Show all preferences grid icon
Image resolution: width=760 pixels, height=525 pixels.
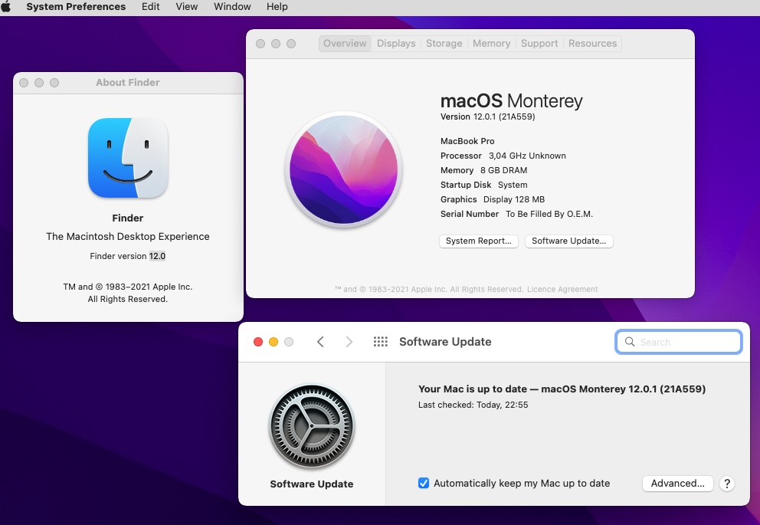381,342
